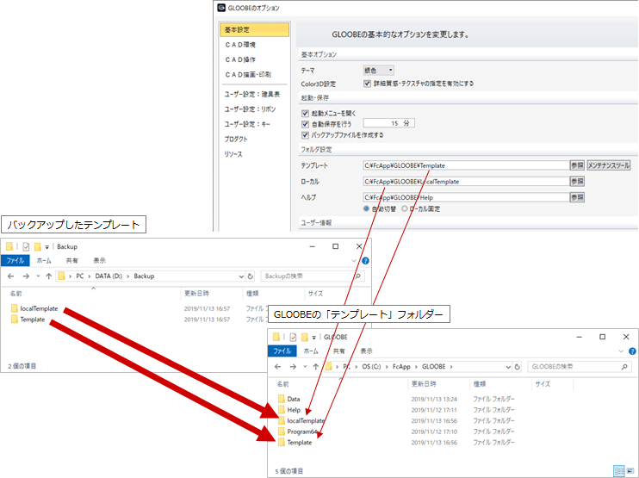The height and width of the screenshot is (478, 639).
Task: Toggle 自動保存を行う checkbox
Action: coord(305,124)
